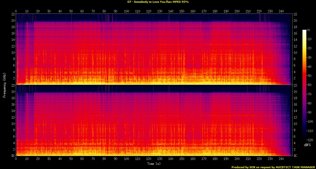Viewport: 316px width, 169px height.
Task: Click the 'Time (s)' axis label
Action: point(154,164)
